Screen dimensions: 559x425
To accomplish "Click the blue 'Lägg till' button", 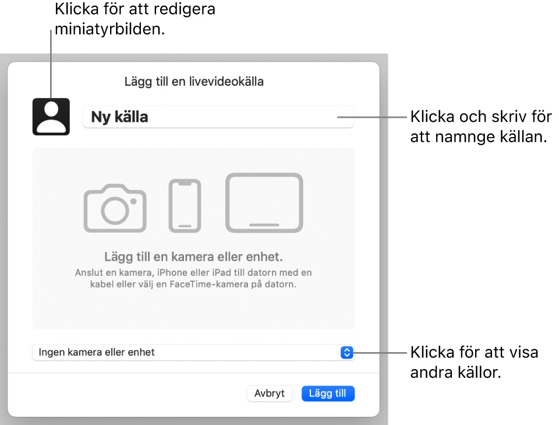I will [x=328, y=394].
